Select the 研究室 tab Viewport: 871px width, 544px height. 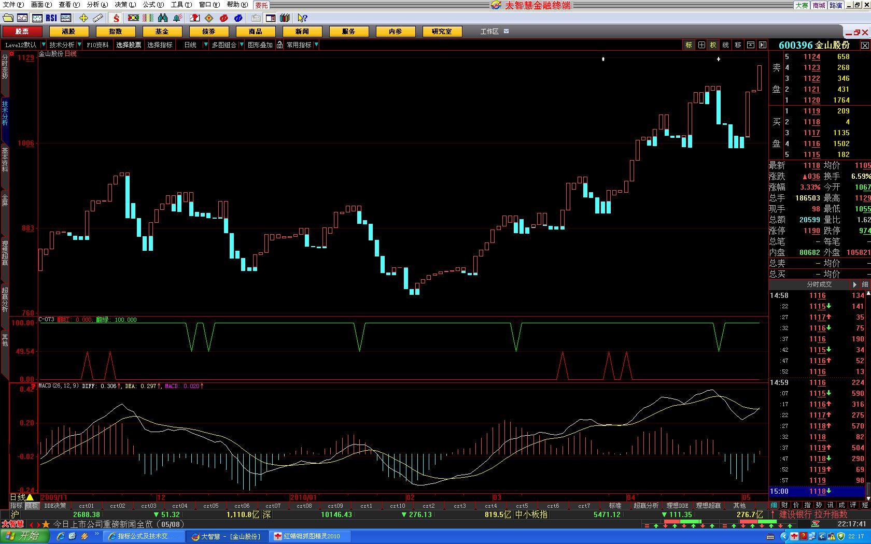442,32
